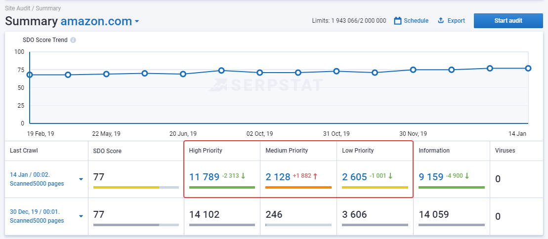Image resolution: width=548 pixels, height=239 pixels.
Task: Click the Last Crawl column header
Action: (x=24, y=151)
